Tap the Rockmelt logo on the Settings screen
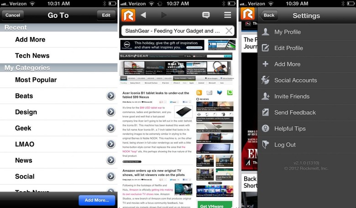 point(247,14)
